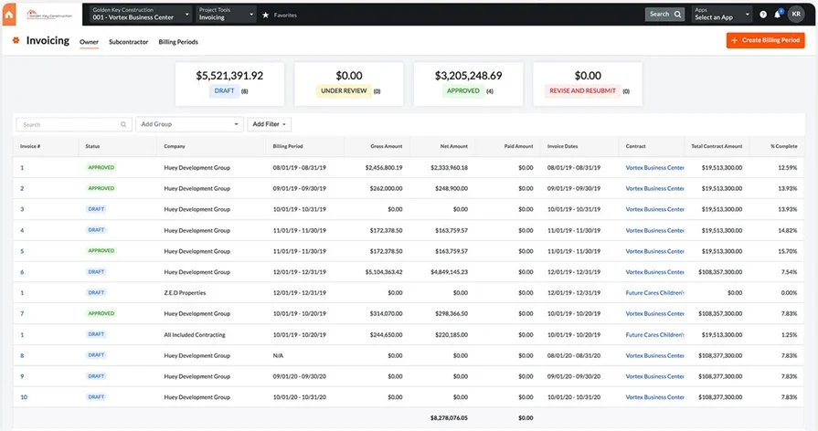The height and width of the screenshot is (431, 818).
Task: Open invoice 6 link
Action: (22, 272)
